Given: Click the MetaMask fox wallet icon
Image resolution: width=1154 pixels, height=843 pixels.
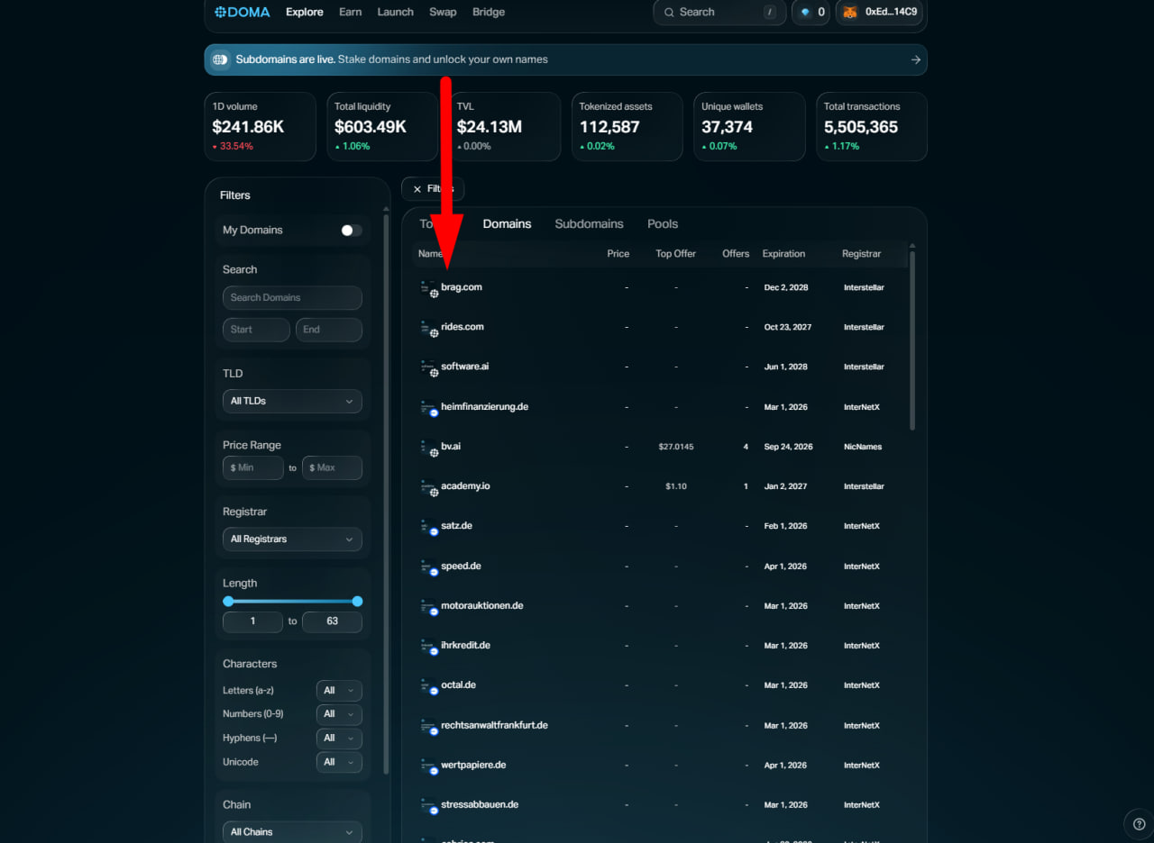Looking at the screenshot, I should [849, 13].
